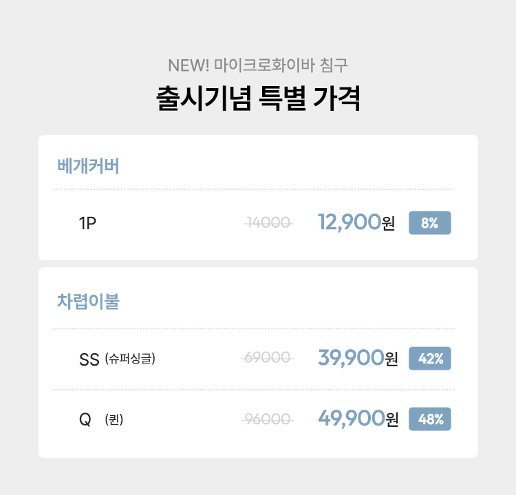Viewport: 516px width, 495px height.
Task: Click the dotted divider under 베개커버
Action: coord(253,189)
